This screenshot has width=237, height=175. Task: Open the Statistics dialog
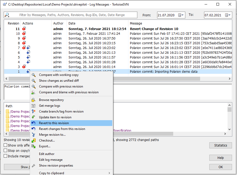[x=220, y=145]
